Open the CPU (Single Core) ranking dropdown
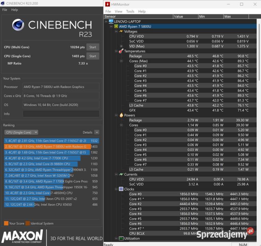Image resolution: width=261 pixels, height=246 pixels. tap(21, 132)
